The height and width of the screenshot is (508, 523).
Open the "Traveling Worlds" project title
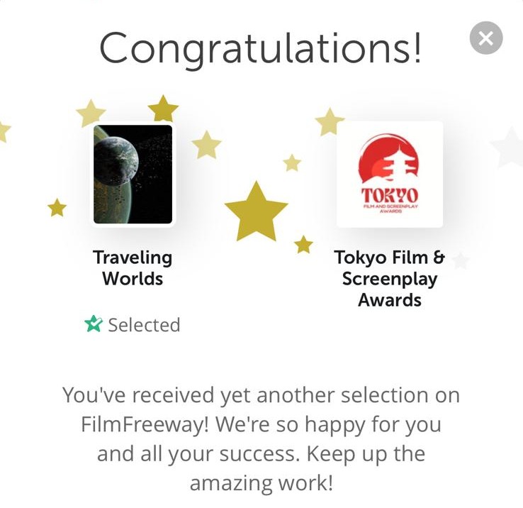click(x=133, y=267)
